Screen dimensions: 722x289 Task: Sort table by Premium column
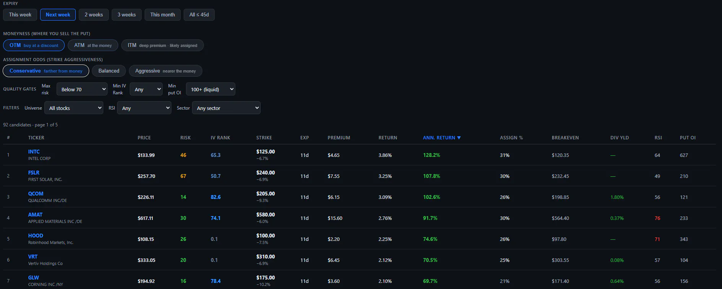tap(339, 138)
